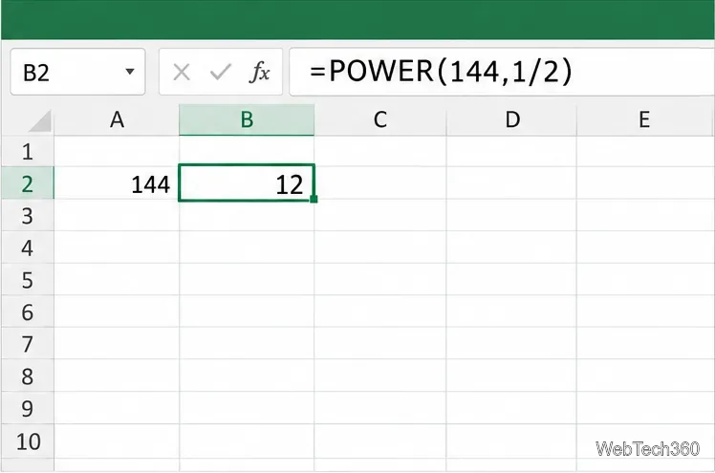The height and width of the screenshot is (473, 715).
Task: Select row 3 header
Action: (x=28, y=216)
